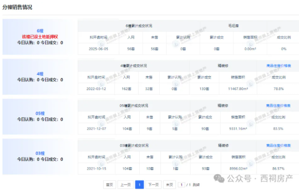Go to first page with 首页 button

pyautogui.click(x=109, y=184)
